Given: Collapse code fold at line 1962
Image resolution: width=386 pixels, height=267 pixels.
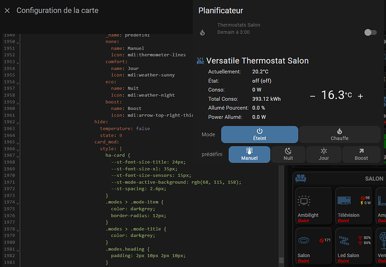Looking at the screenshot, I should (18, 123).
